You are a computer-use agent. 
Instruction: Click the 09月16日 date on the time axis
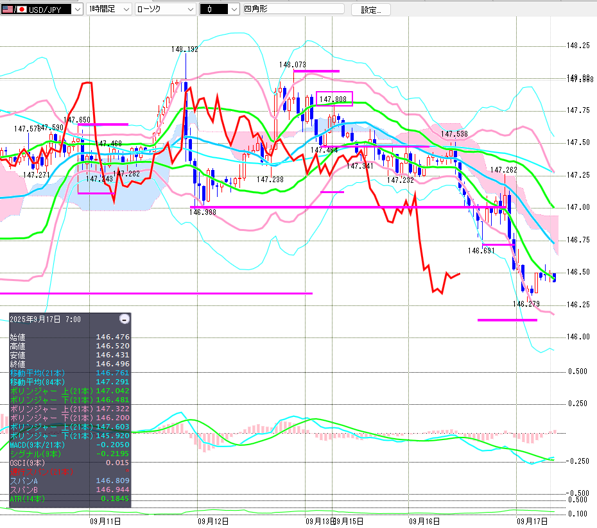424,522
